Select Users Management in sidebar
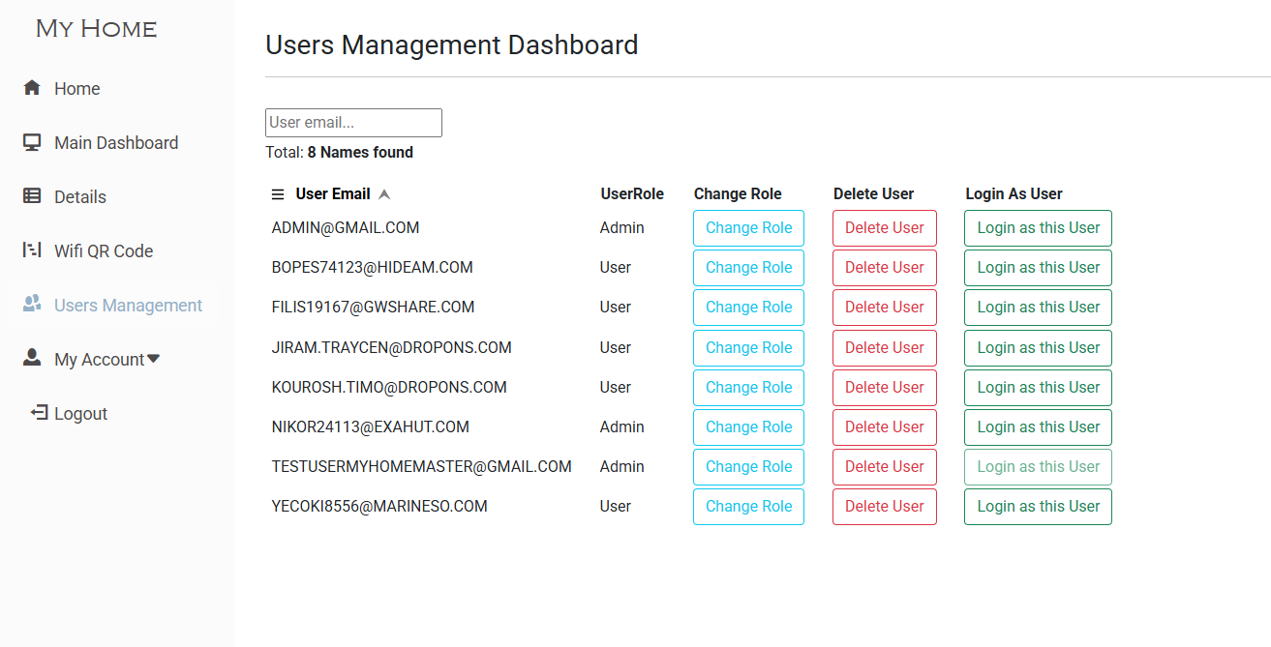Screen dimensions: 1271x647 click(129, 306)
